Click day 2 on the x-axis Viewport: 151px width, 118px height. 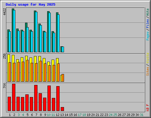click(x=14, y=115)
